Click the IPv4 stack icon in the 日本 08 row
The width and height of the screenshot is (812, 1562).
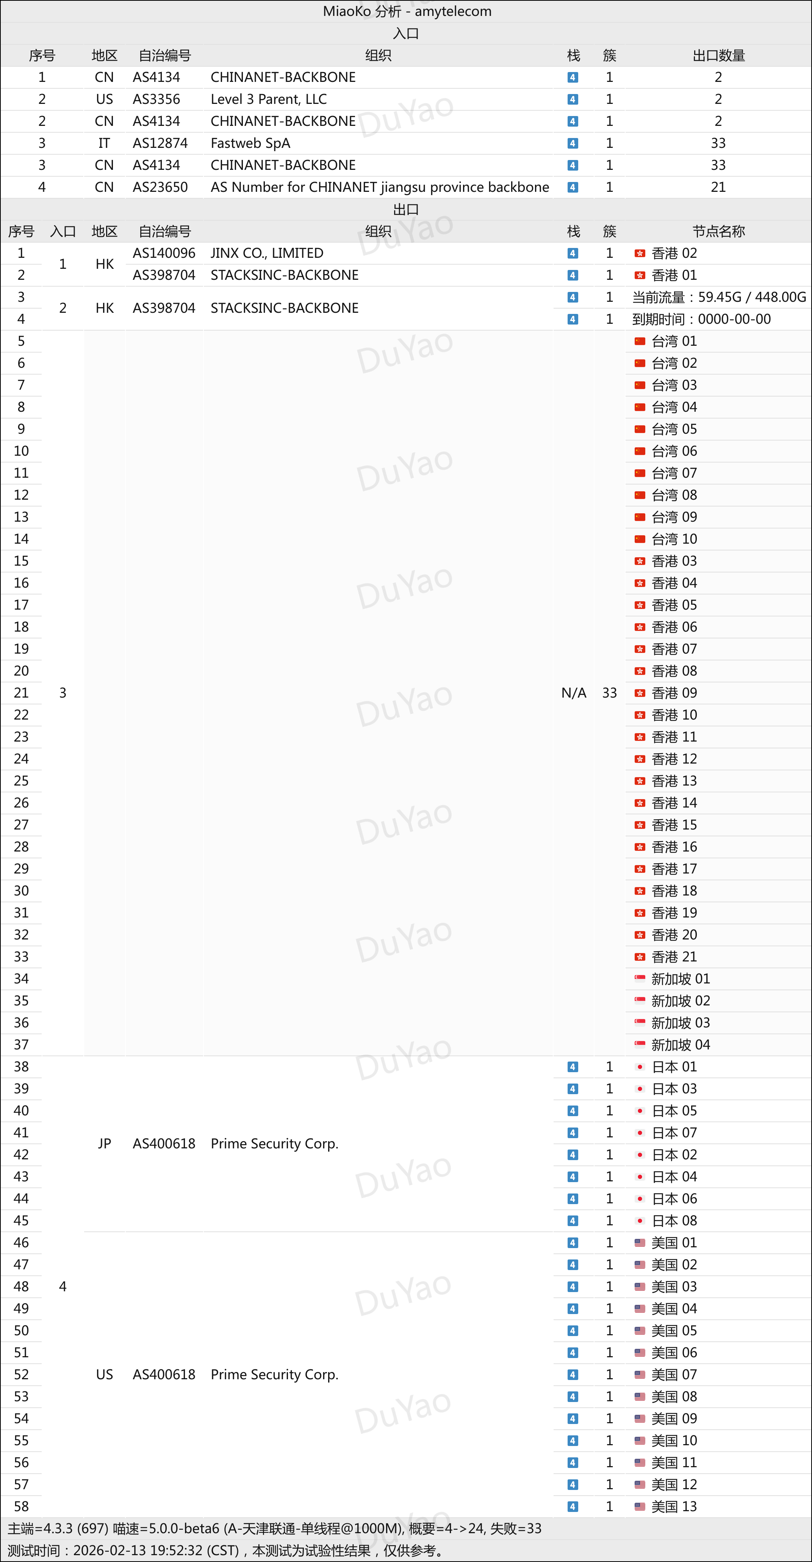(573, 1221)
